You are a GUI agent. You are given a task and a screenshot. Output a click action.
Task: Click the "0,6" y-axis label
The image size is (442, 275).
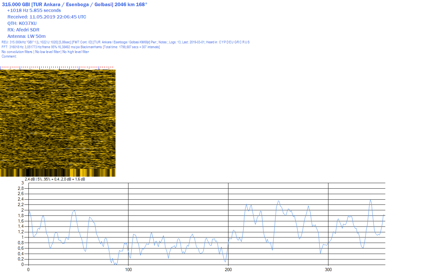pyautogui.click(x=21, y=248)
